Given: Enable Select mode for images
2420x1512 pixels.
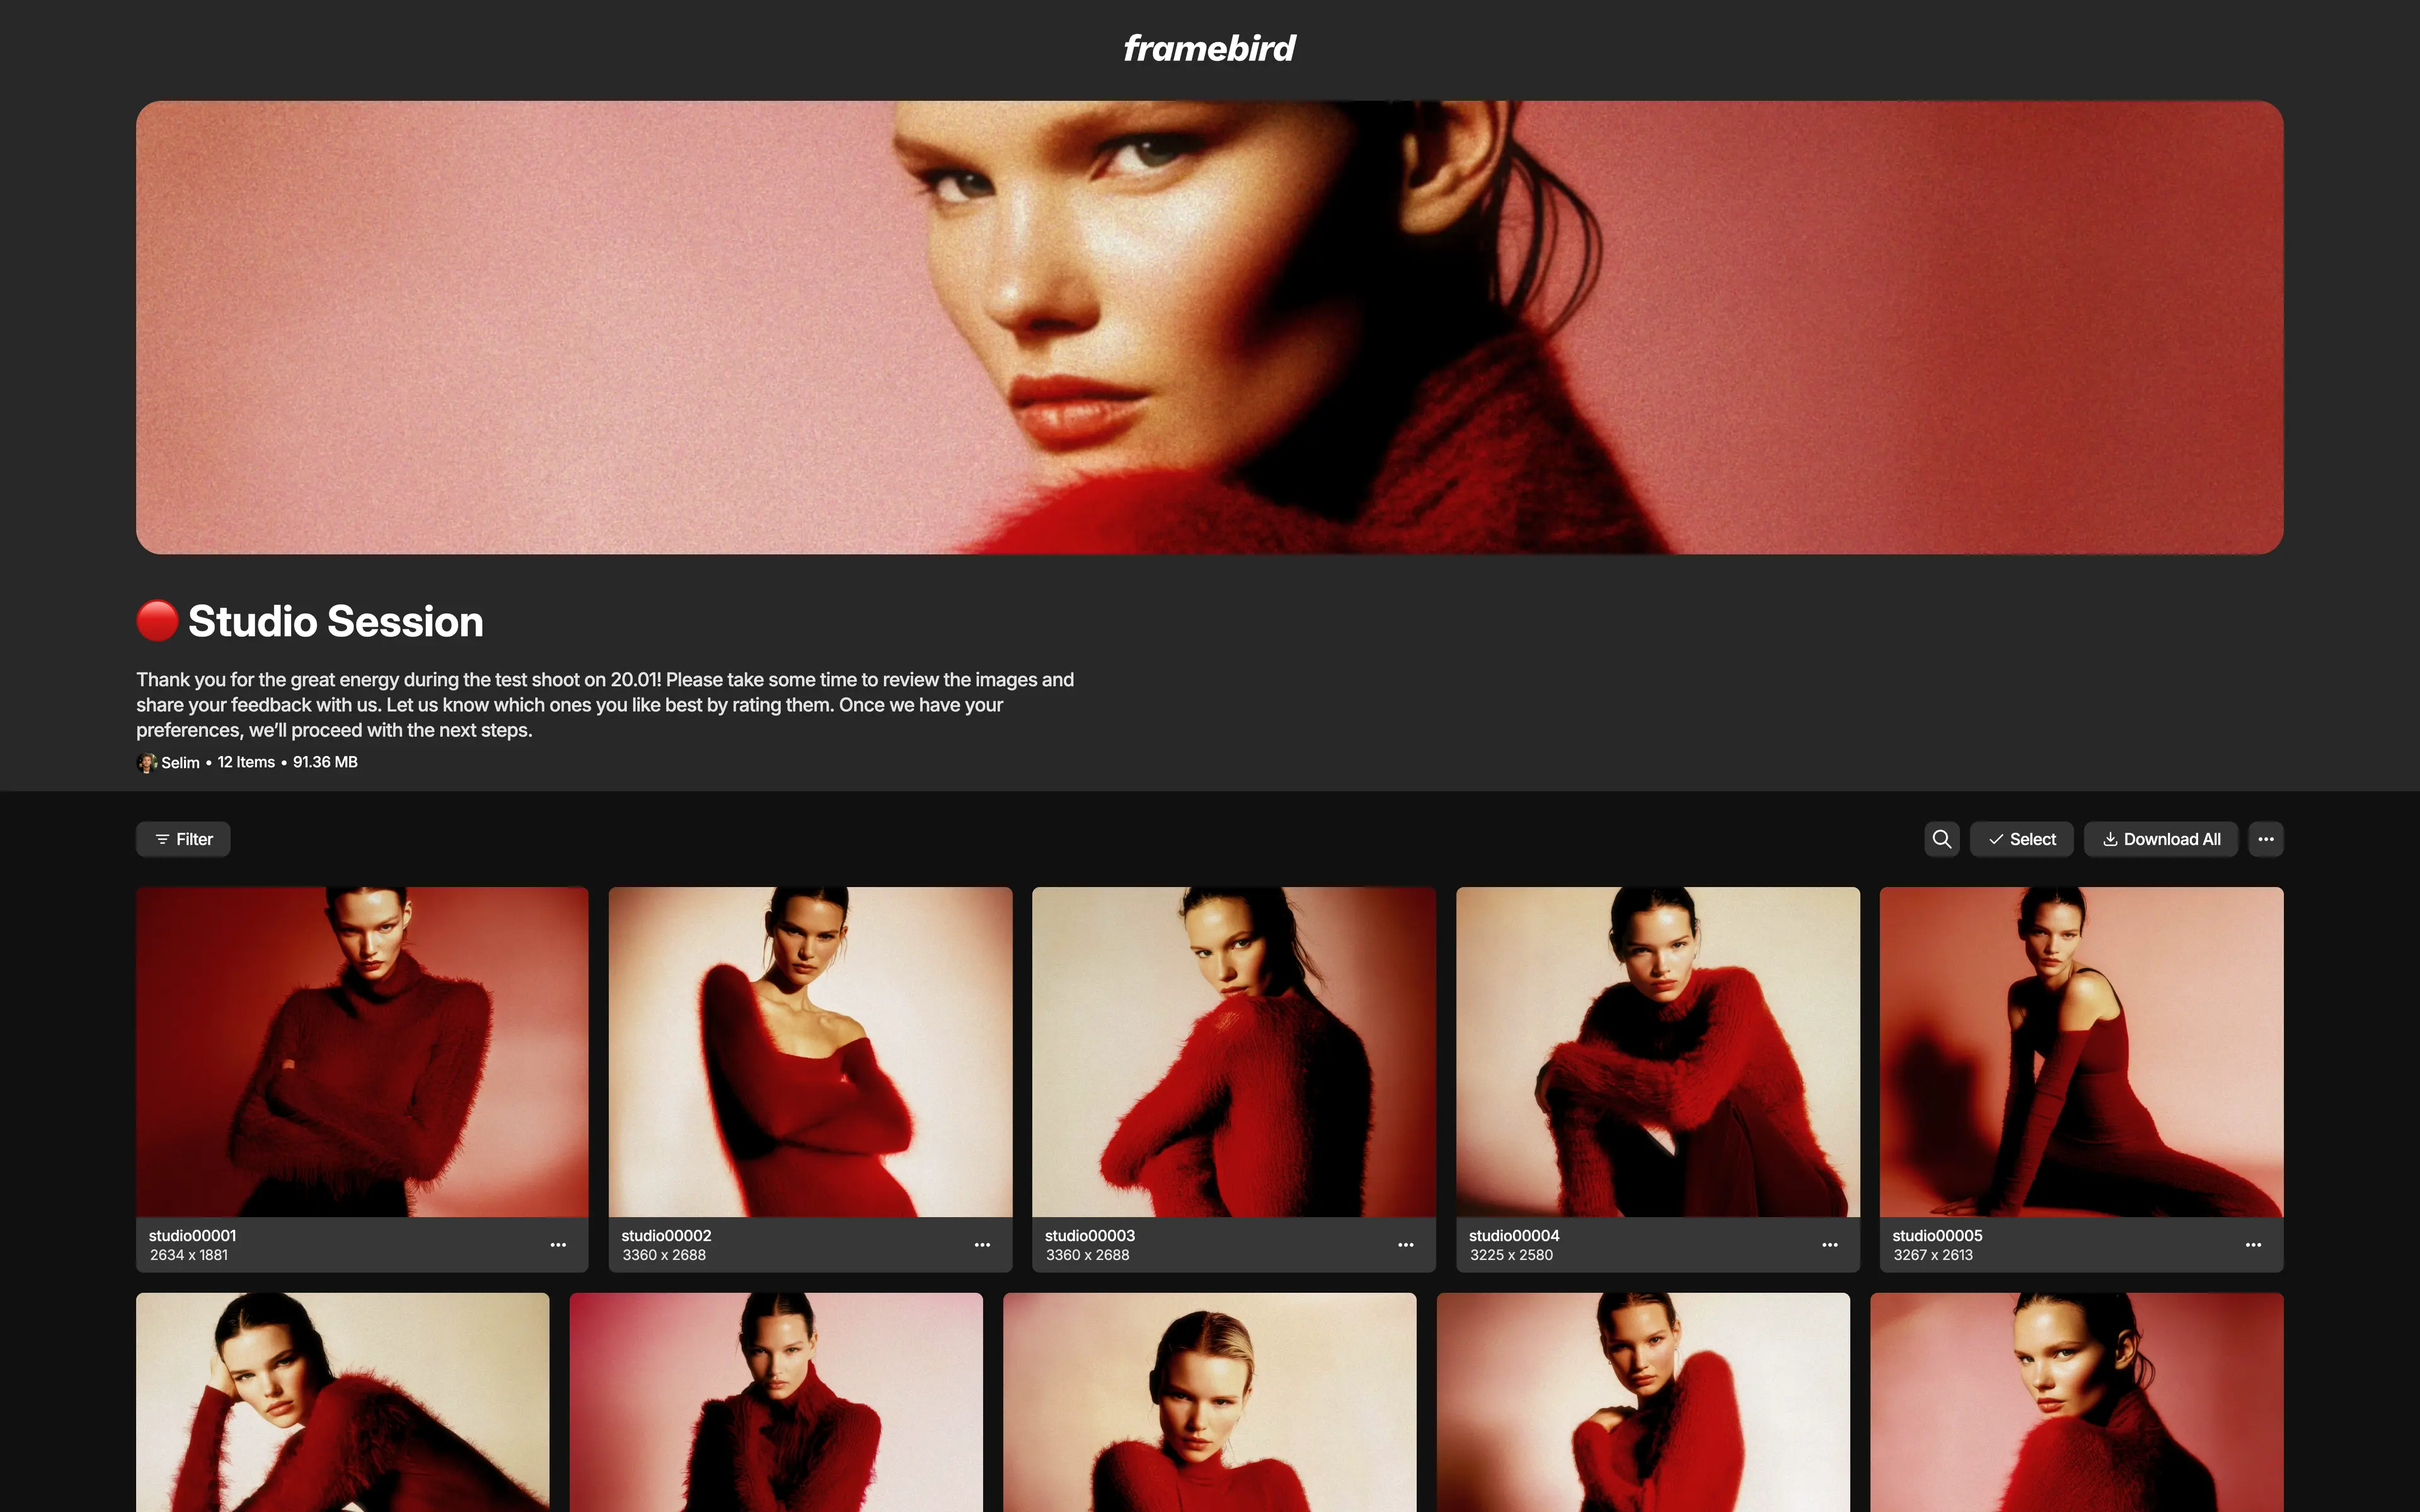Looking at the screenshot, I should point(2021,839).
